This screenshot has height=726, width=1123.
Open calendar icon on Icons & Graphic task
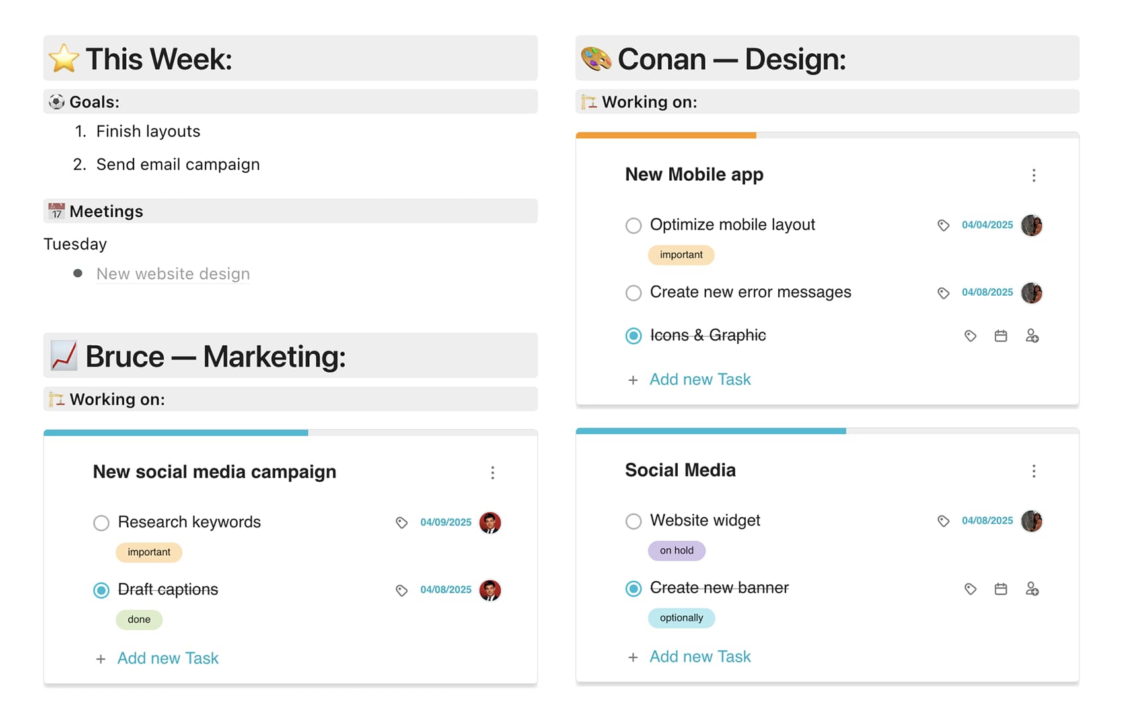click(x=1001, y=336)
